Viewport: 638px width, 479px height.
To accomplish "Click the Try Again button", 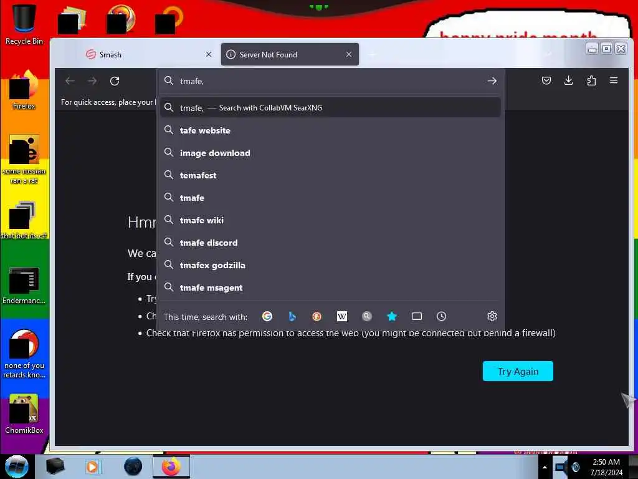I will 518,371.
